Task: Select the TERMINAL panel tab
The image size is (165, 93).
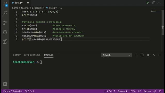Action: tap(48, 55)
